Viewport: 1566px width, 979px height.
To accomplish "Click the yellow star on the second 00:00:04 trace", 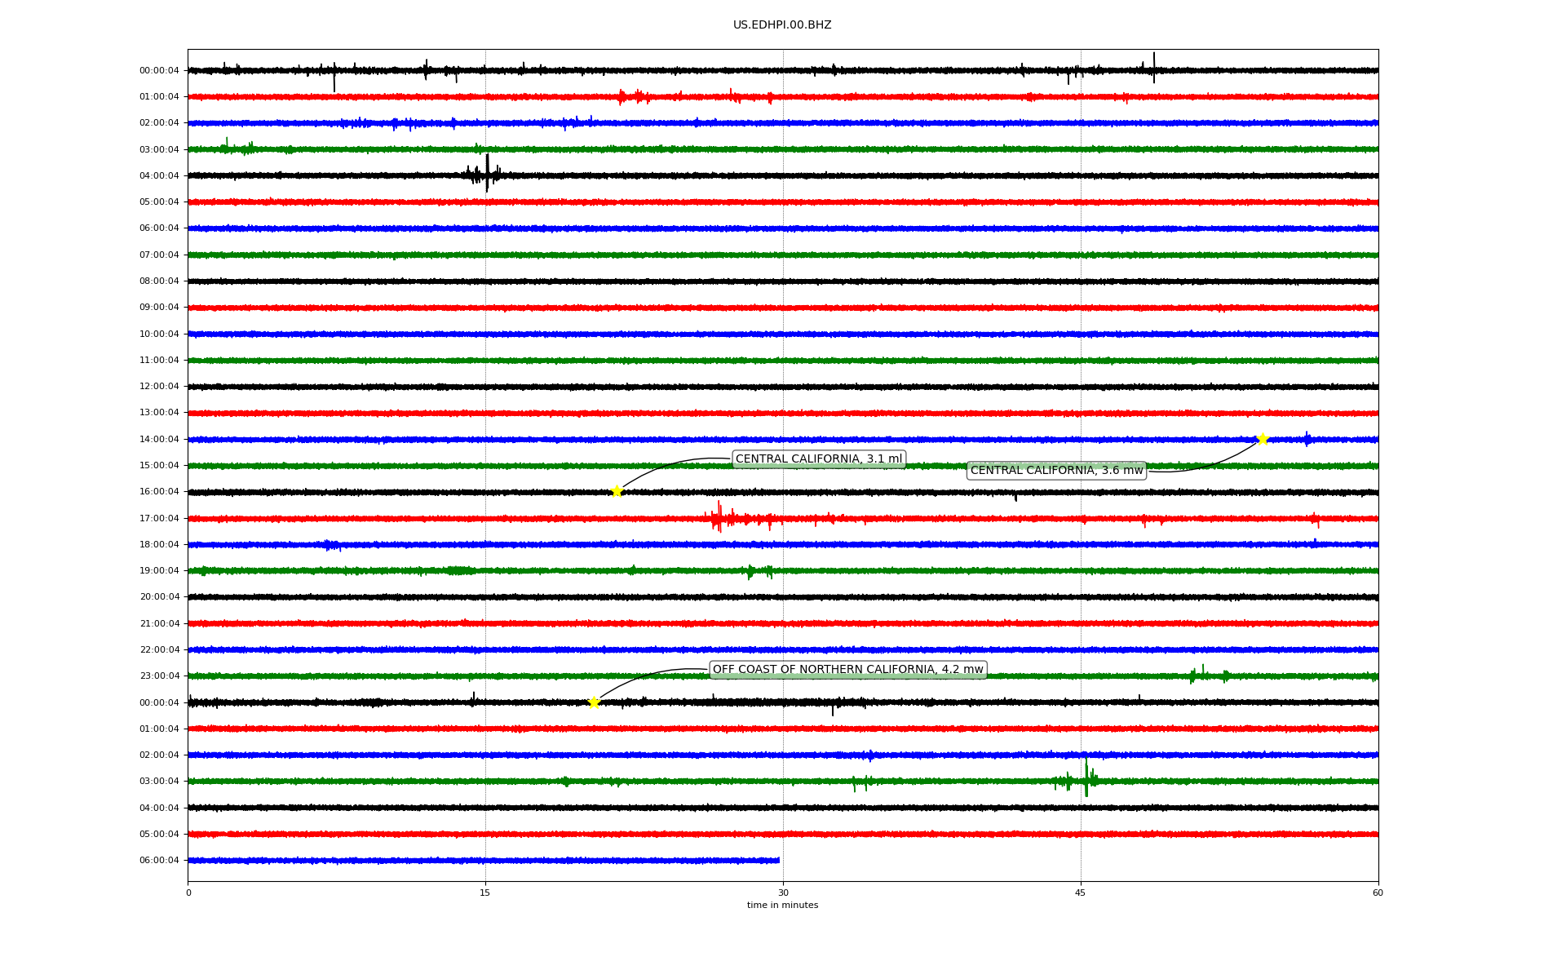I will click(x=594, y=702).
